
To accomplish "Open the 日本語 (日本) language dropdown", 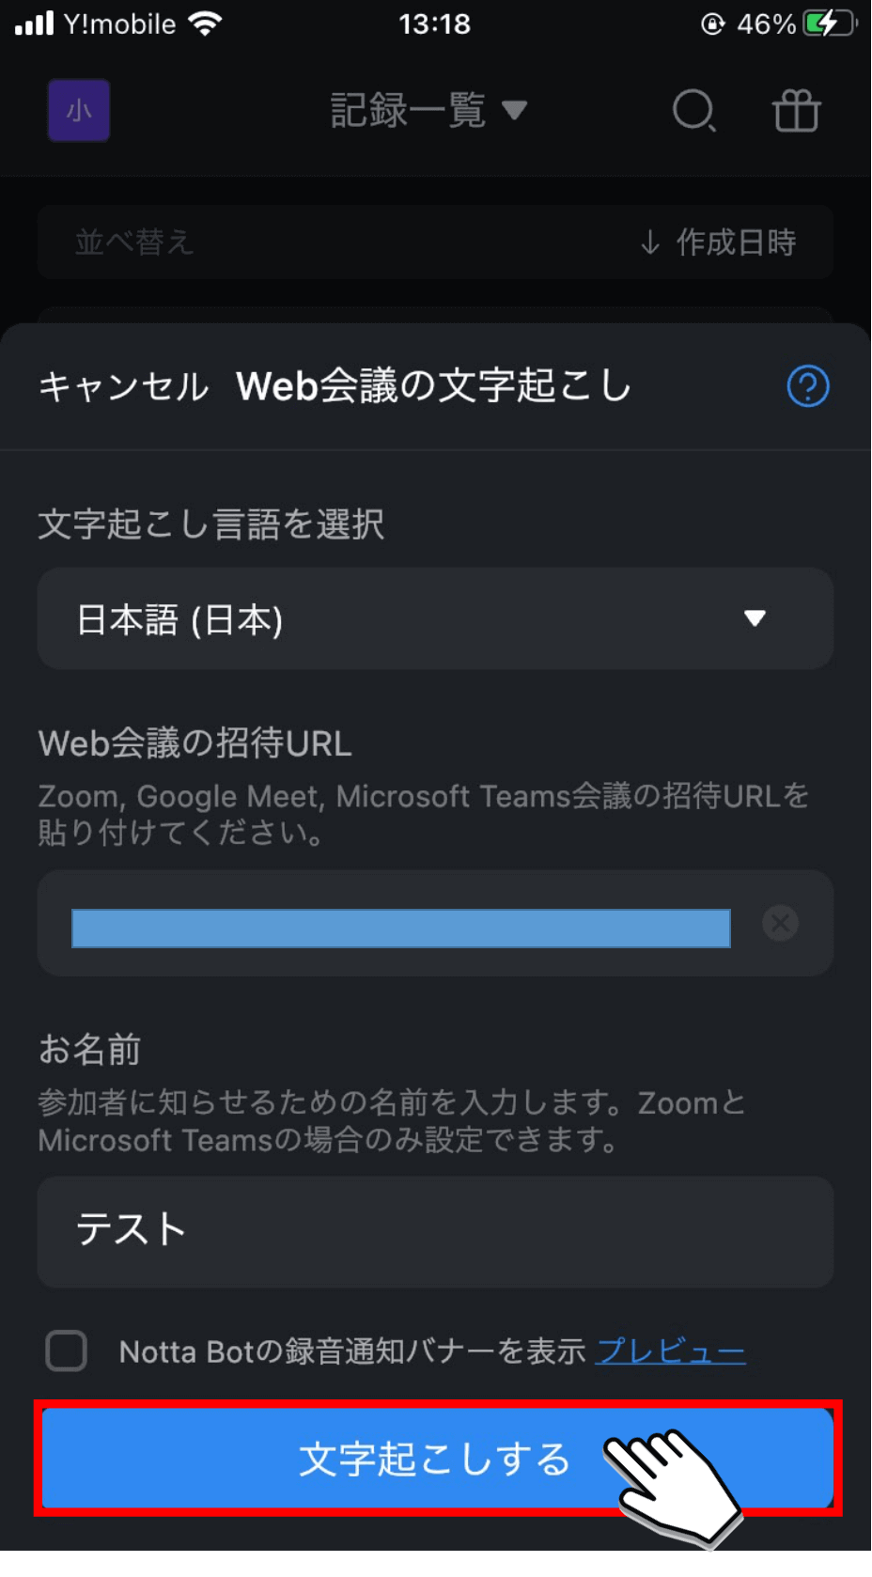I will (435, 618).
